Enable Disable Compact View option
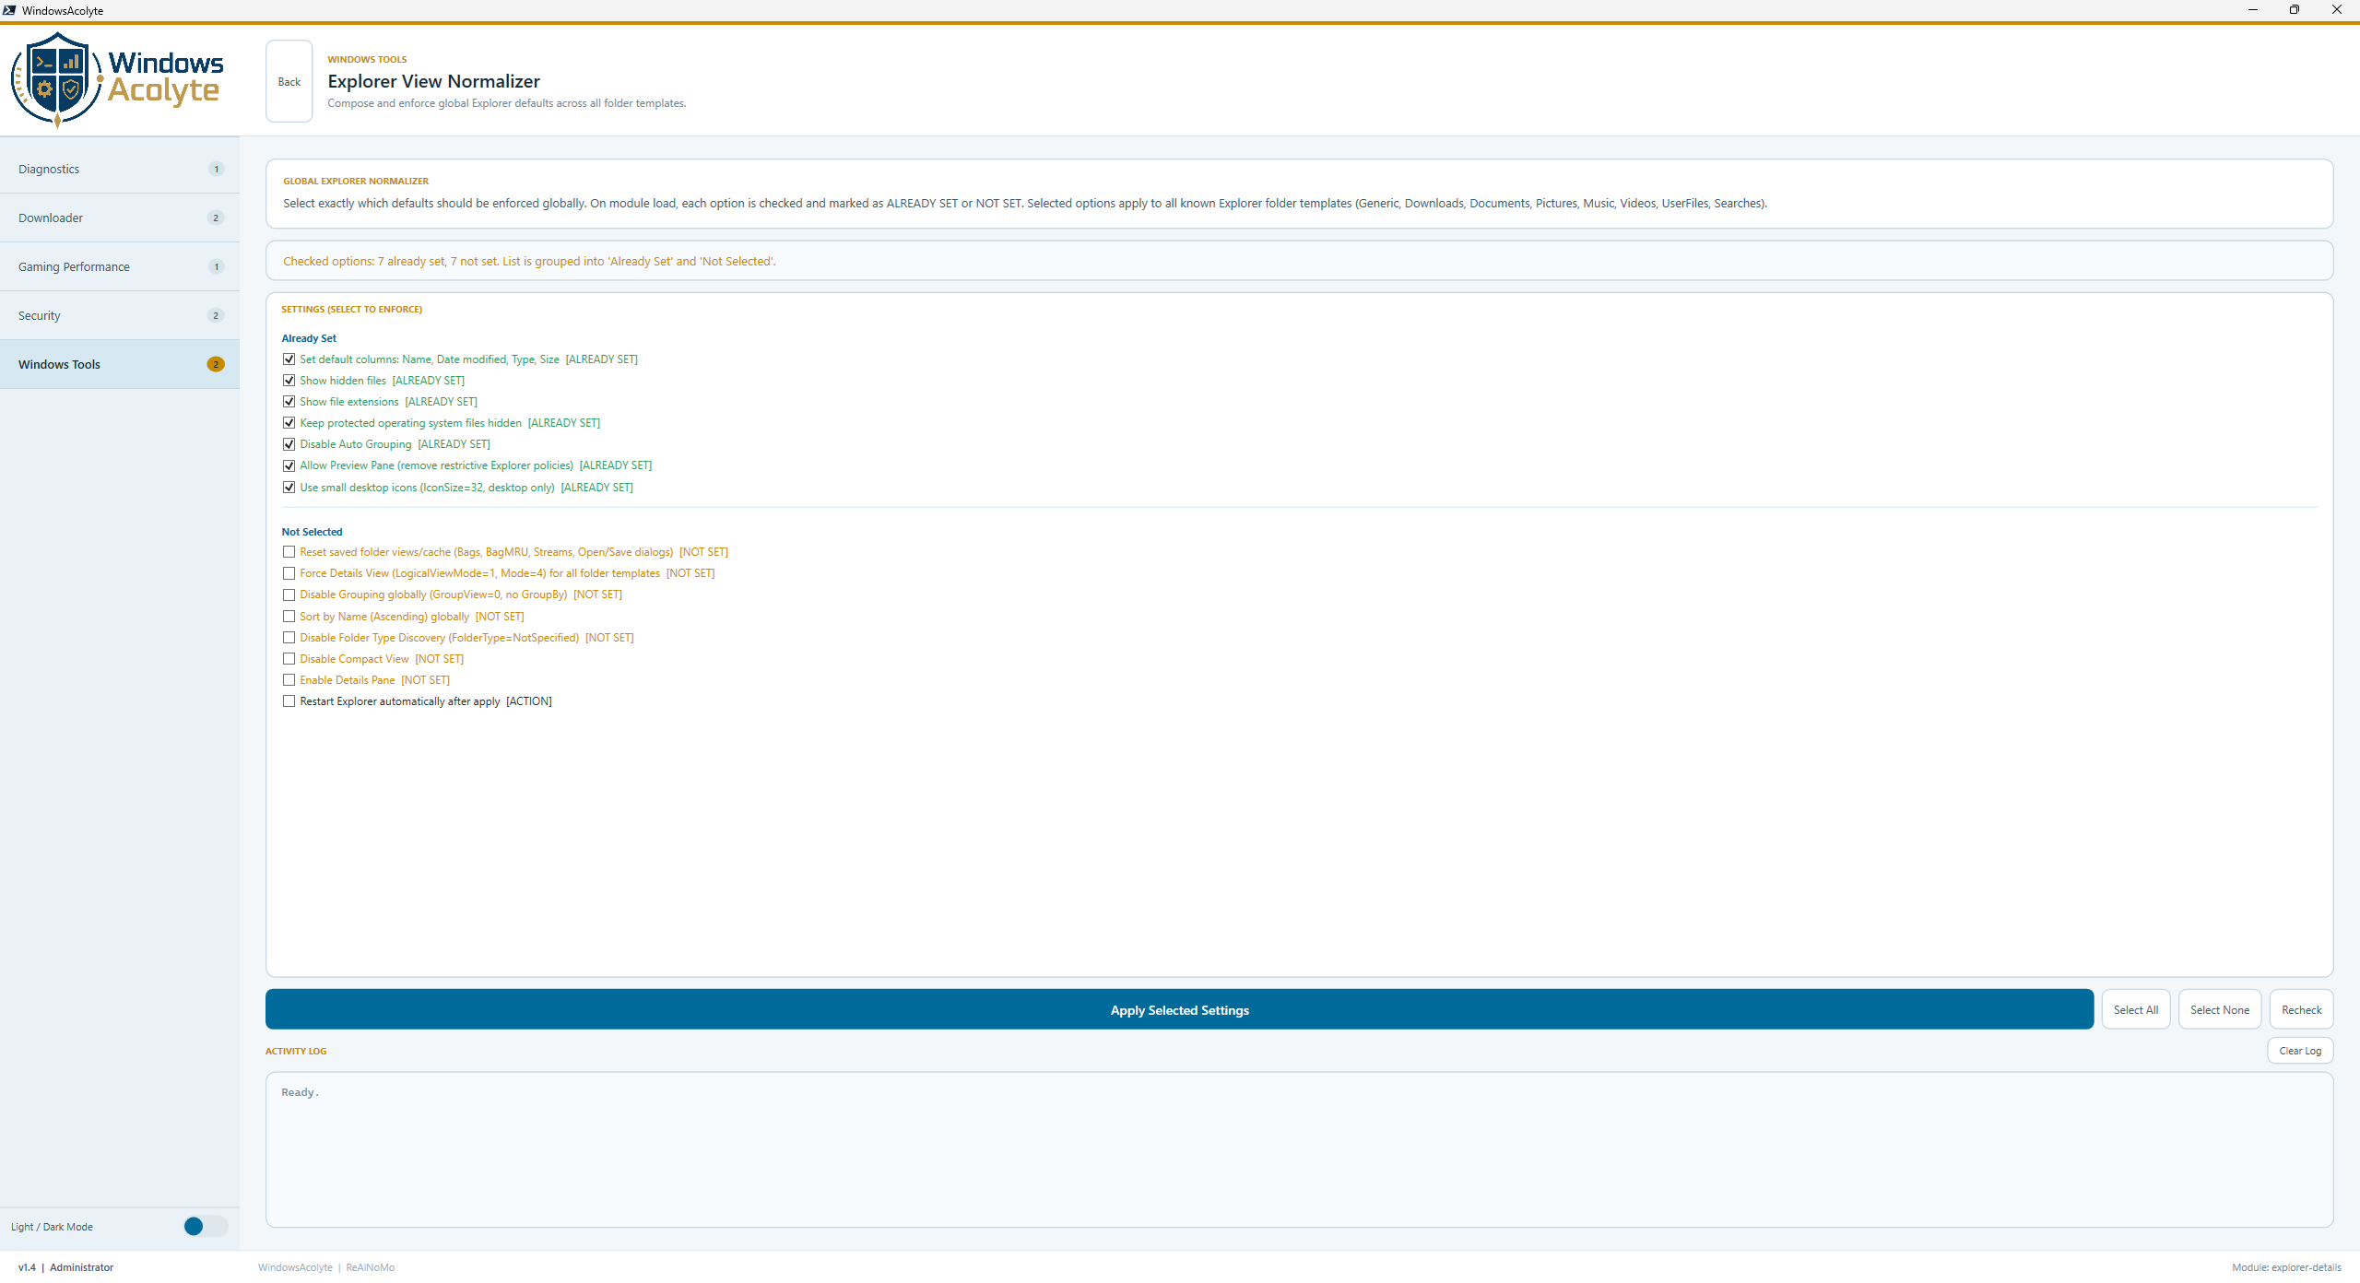The image size is (2360, 1283). (x=289, y=659)
